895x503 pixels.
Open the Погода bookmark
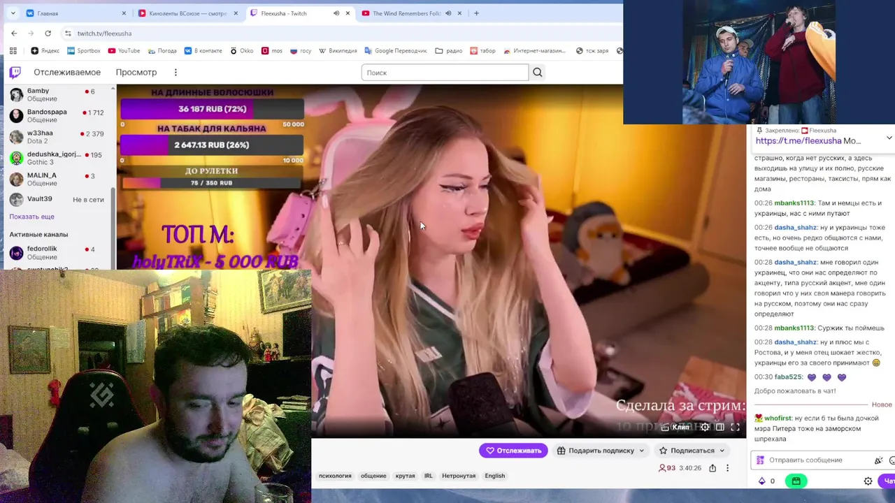(x=162, y=50)
